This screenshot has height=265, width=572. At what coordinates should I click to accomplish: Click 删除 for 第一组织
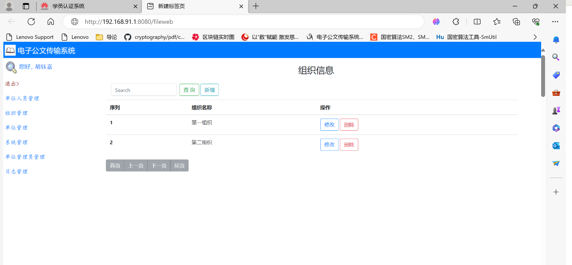click(349, 125)
